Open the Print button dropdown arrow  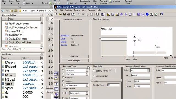[32, 4]
